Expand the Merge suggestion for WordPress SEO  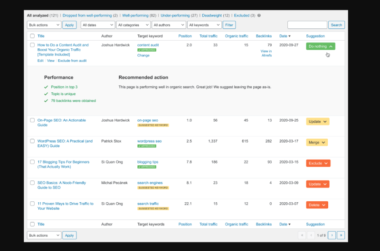[x=317, y=142]
